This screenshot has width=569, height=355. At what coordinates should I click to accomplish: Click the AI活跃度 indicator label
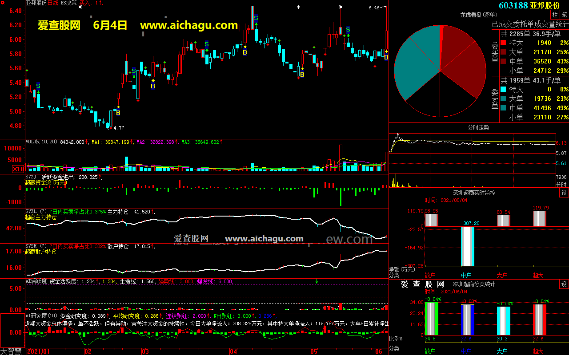point(36,281)
